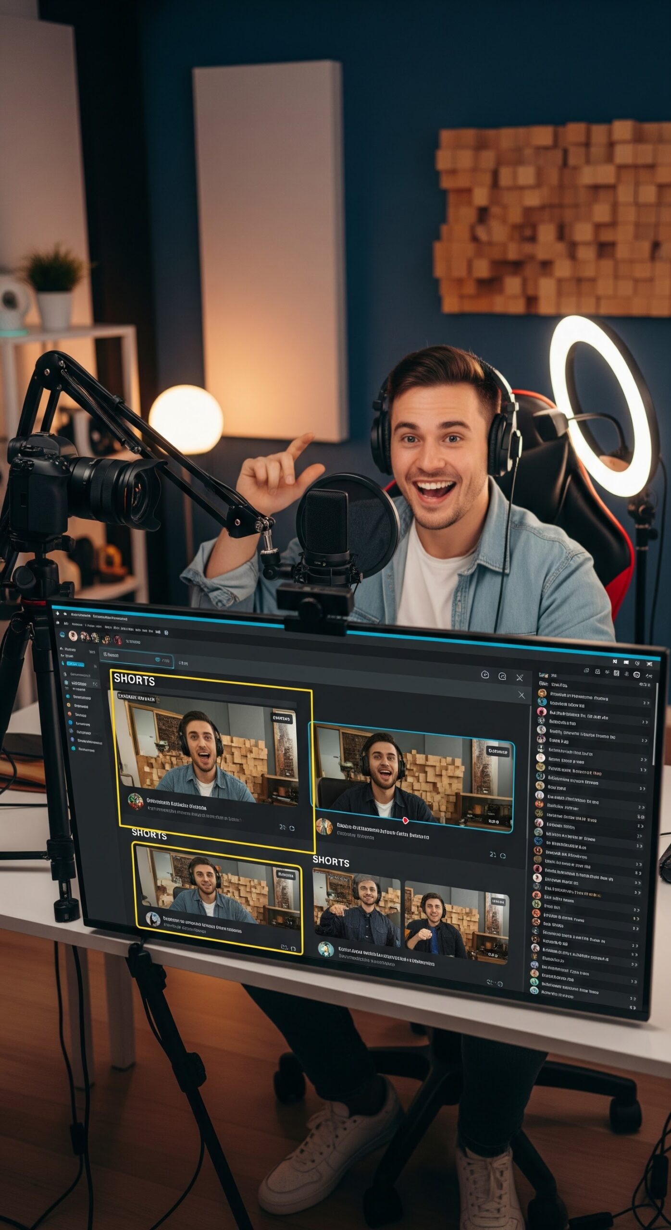
Task: Click the corner badge on the large yellow-framed thumbnail
Action: 281,718
